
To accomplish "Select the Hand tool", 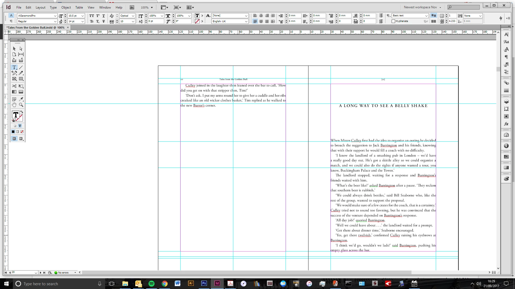I will click(x=14, y=105).
